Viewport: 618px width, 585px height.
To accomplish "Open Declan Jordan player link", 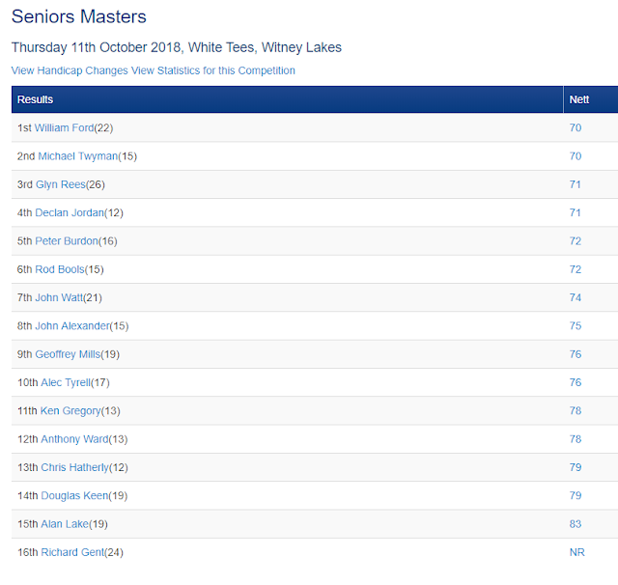I will 70,213.
